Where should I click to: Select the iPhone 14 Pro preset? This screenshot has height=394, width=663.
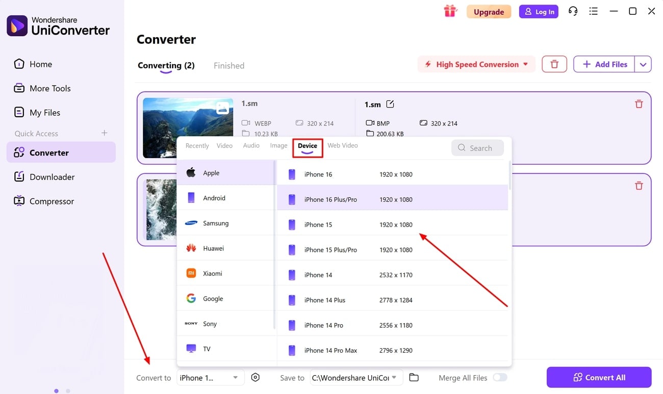[392, 325]
